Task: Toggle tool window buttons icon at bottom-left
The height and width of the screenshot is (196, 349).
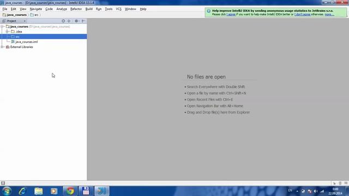Action: pyautogui.click(x=3, y=183)
